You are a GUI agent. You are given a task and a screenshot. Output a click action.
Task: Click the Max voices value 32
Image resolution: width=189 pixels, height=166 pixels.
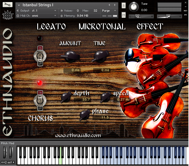click(95, 11)
